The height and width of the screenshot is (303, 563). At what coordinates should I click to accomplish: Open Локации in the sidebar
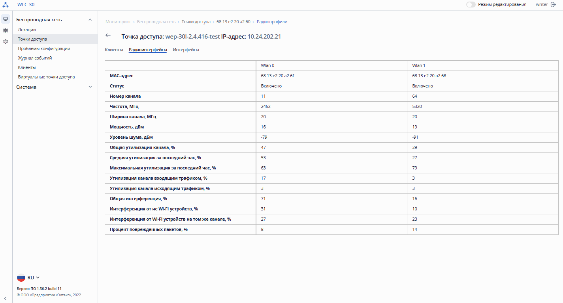[27, 30]
